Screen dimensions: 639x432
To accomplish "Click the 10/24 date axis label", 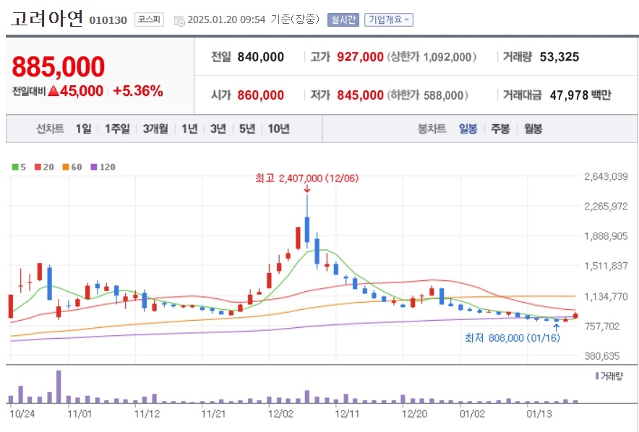I will click(x=22, y=414).
